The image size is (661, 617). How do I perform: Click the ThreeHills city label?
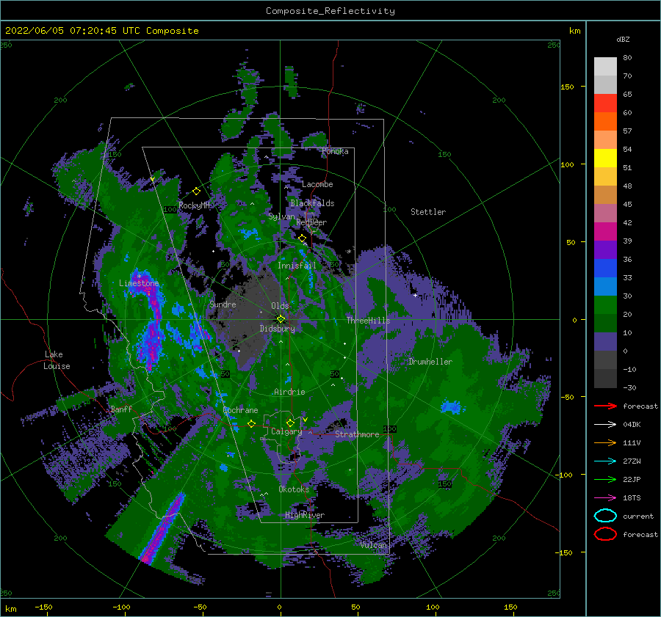tap(369, 321)
